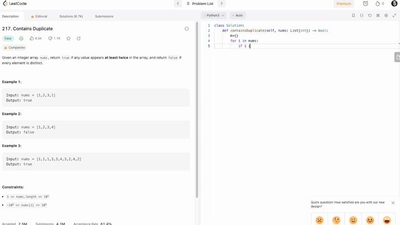Click the circle icon beside problem title
Viewport: 400px width, 225px height.
[x=186, y=29]
